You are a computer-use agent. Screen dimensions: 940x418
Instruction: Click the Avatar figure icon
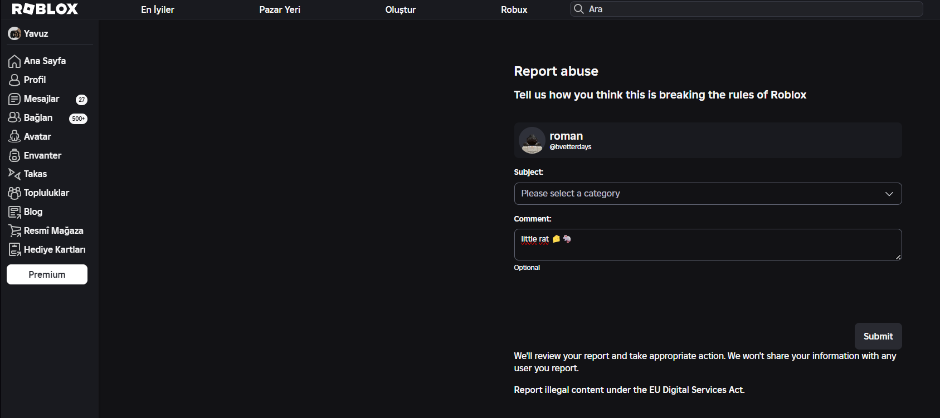(x=14, y=136)
